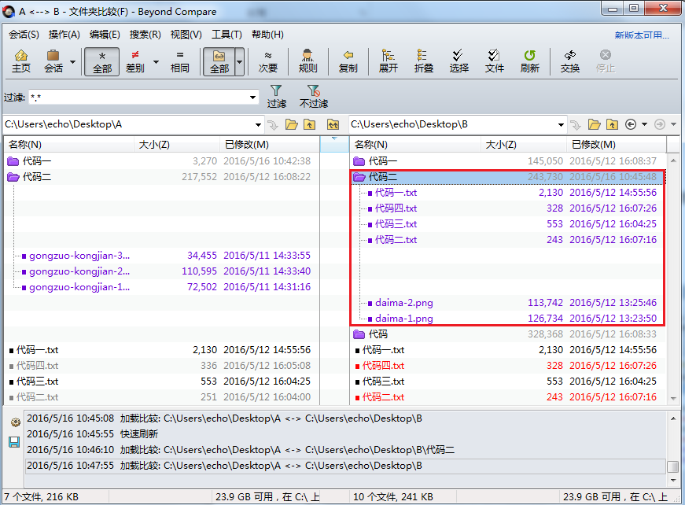
Task: Click the 新版本可用 link
Action: tap(642, 35)
